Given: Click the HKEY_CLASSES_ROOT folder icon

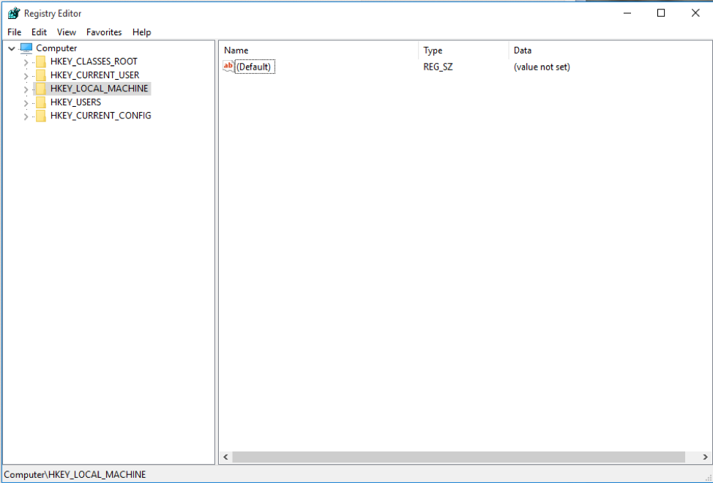Looking at the screenshot, I should (x=41, y=61).
